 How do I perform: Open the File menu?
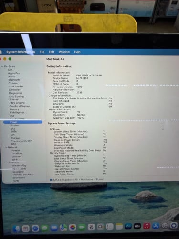coord(42,52)
